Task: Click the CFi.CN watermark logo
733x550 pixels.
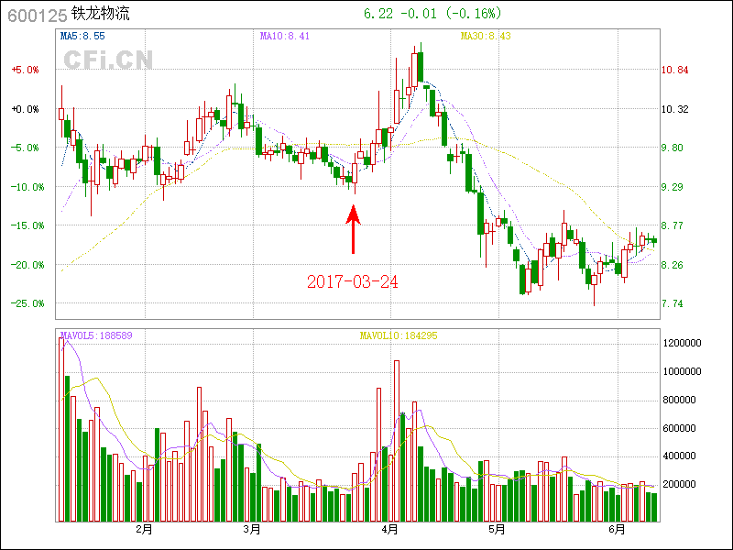Action: tap(108, 60)
